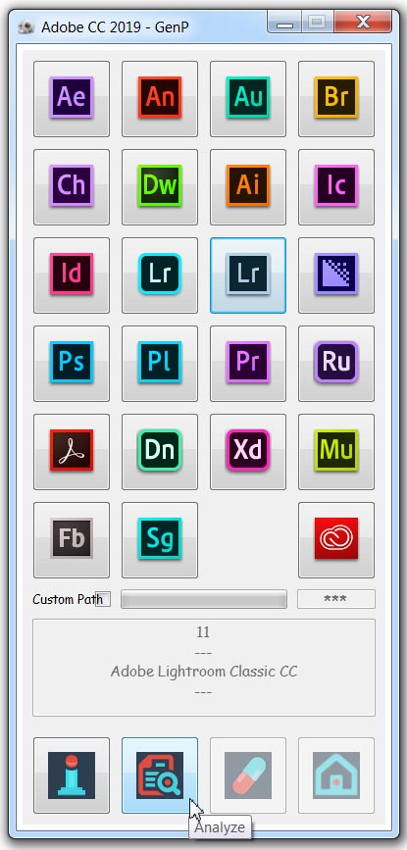
Task: Select the Character Animator (Ch) icon
Action: [72, 187]
